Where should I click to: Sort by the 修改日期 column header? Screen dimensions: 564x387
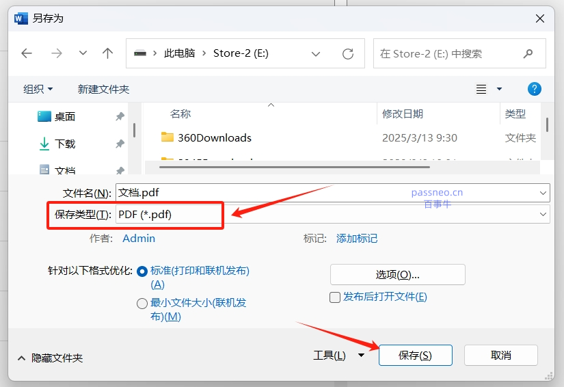pyautogui.click(x=403, y=114)
